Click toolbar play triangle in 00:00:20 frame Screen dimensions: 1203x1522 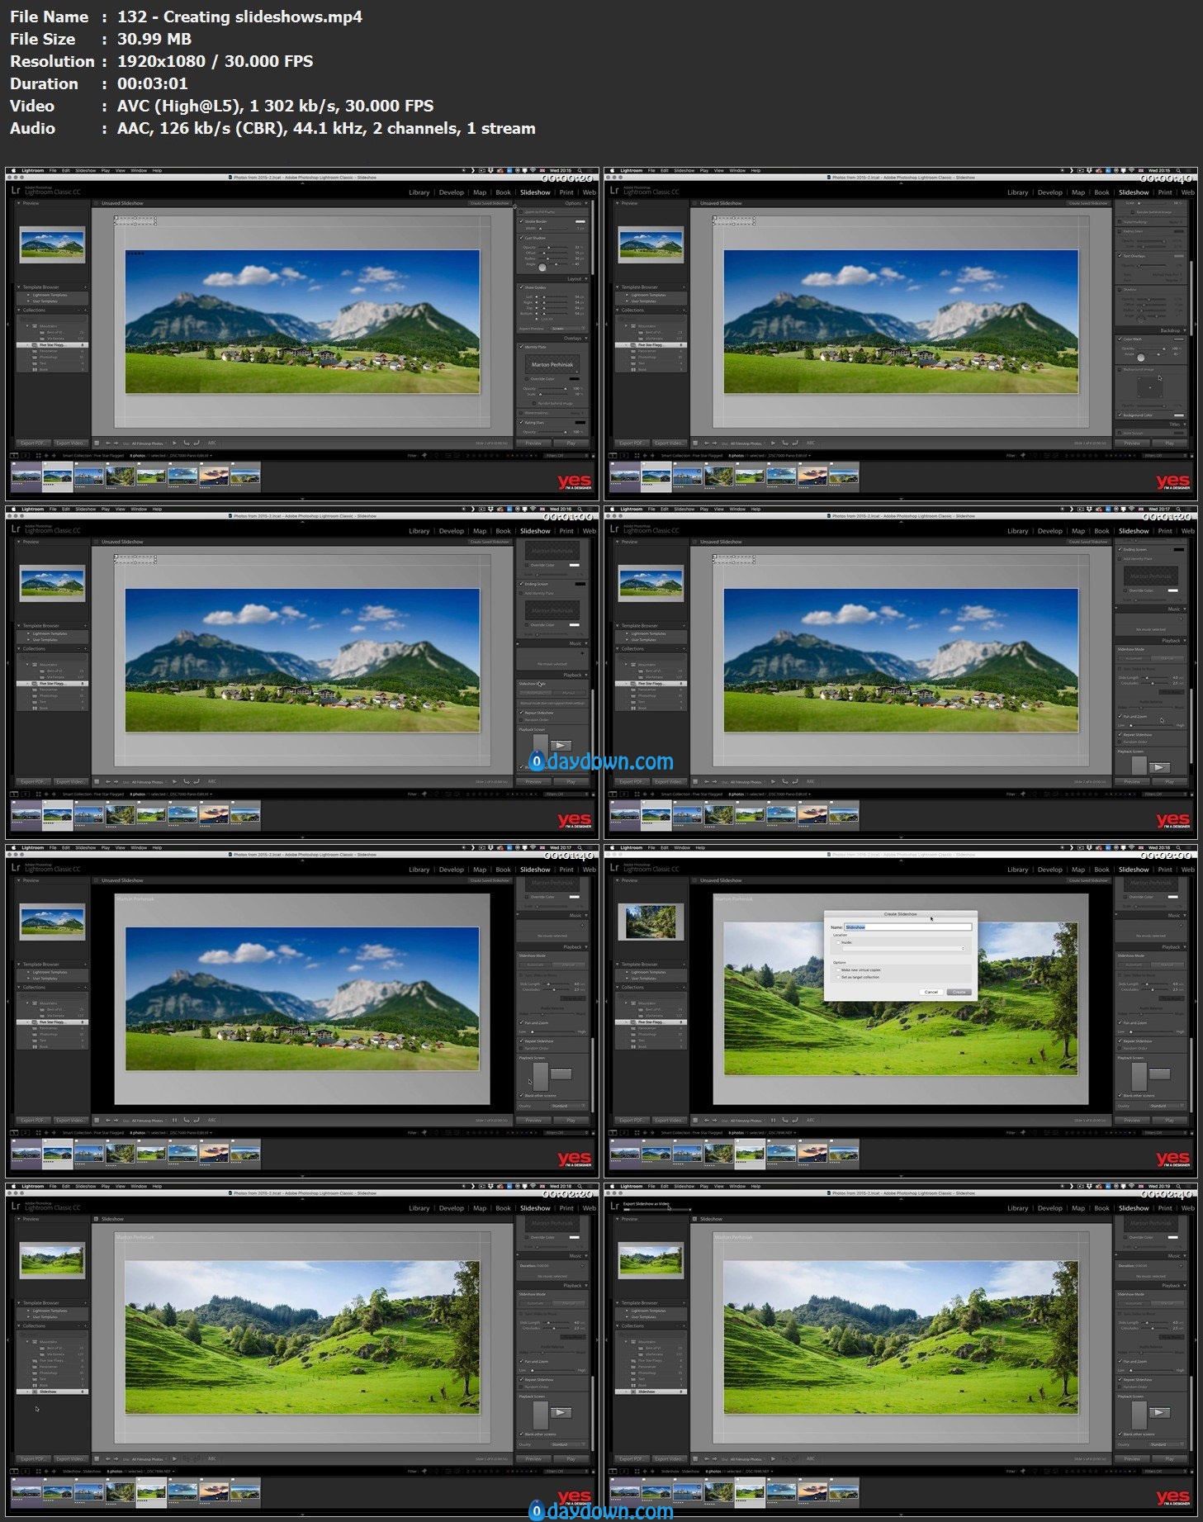pos(174,443)
